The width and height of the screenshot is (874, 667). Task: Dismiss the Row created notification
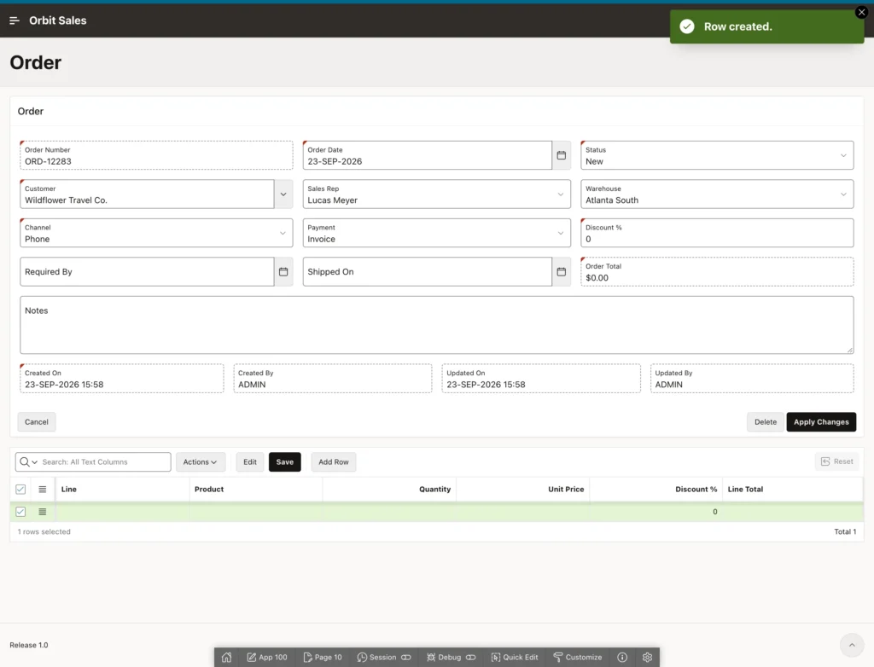pyautogui.click(x=861, y=12)
